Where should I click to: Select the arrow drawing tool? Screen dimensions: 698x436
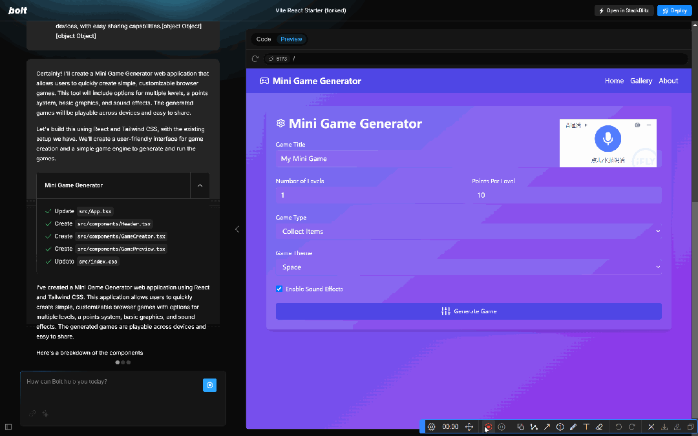pos(547,427)
